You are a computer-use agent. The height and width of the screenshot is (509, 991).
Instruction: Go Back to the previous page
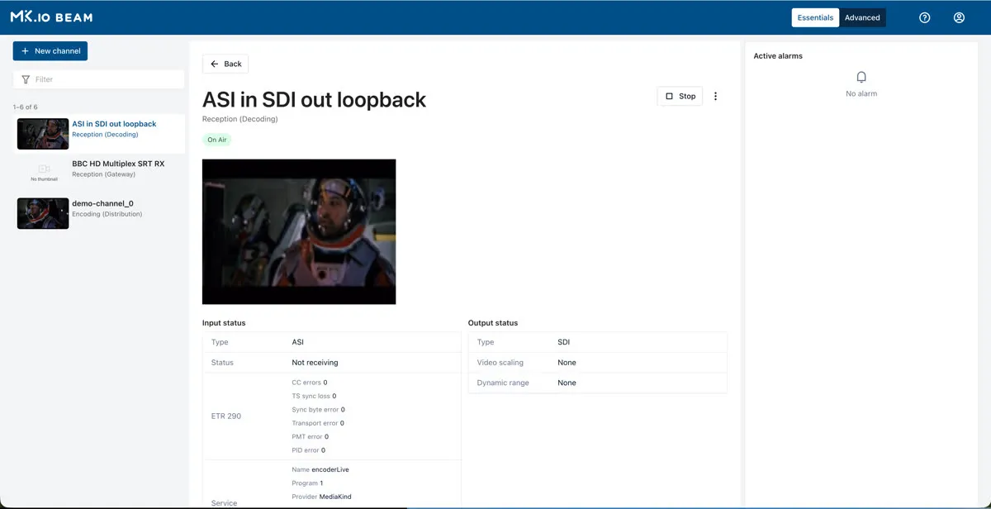pyautogui.click(x=225, y=64)
